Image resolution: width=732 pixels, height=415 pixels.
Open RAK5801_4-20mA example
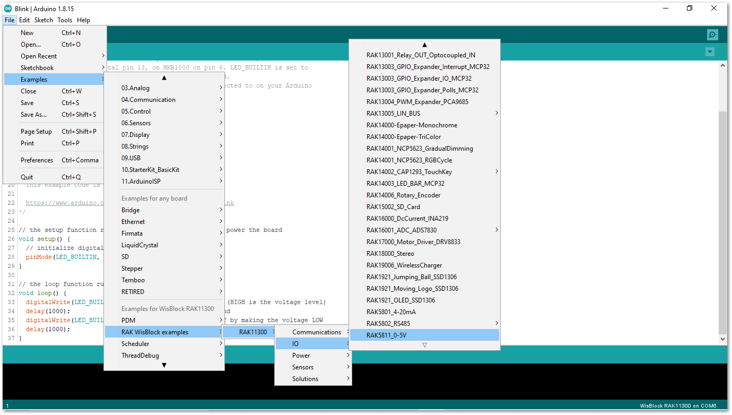(x=424, y=312)
